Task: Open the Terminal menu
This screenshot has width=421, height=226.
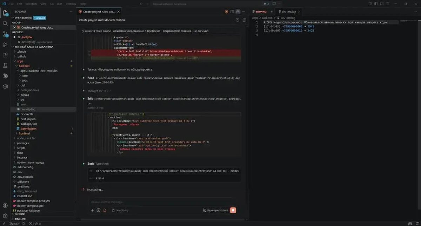Action: tap(71, 4)
